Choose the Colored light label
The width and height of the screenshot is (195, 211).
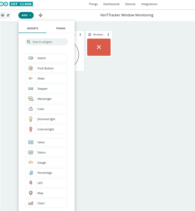(46, 129)
